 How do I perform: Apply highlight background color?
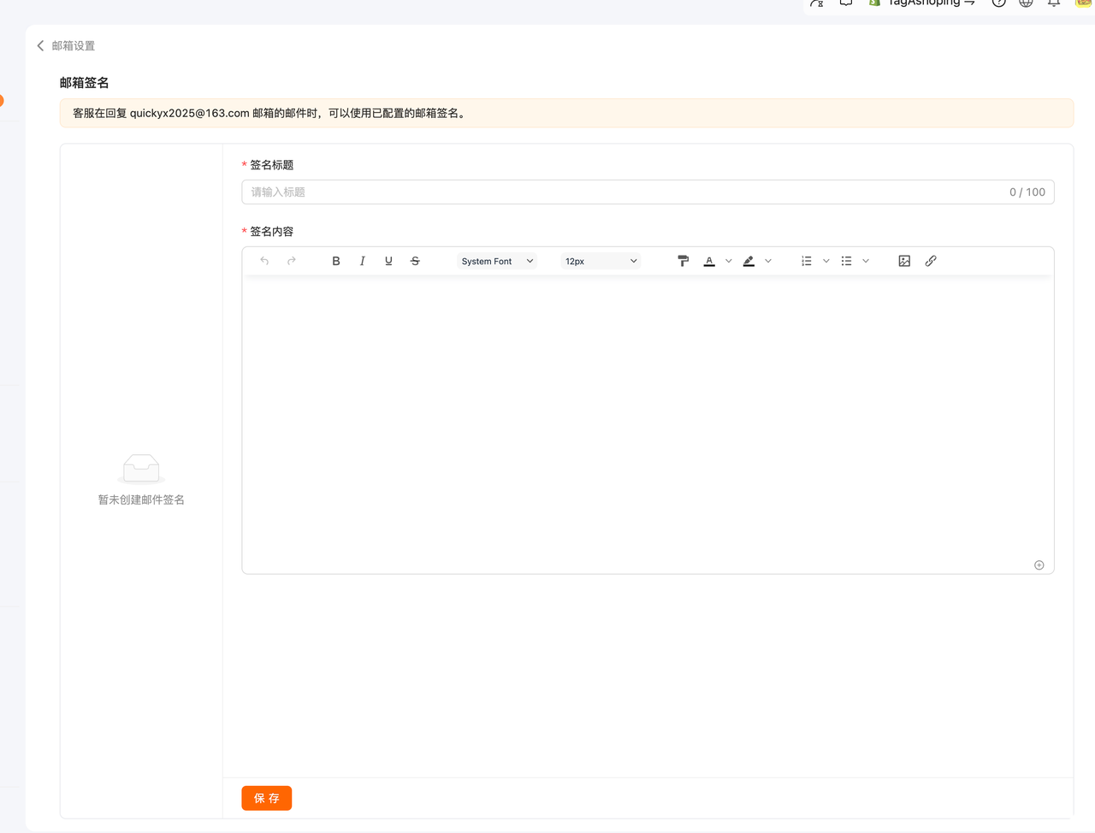pos(749,261)
